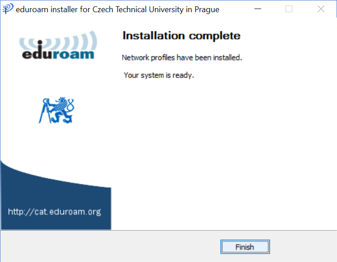Click the Your system is ready message
Viewport: 337px width, 262px height.
click(x=159, y=75)
